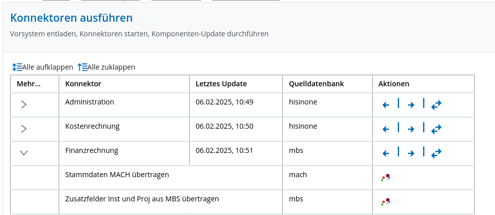Click right arrow icon in Finanzrechnung row
Viewport: 495px width, 215px height.
[411, 153]
